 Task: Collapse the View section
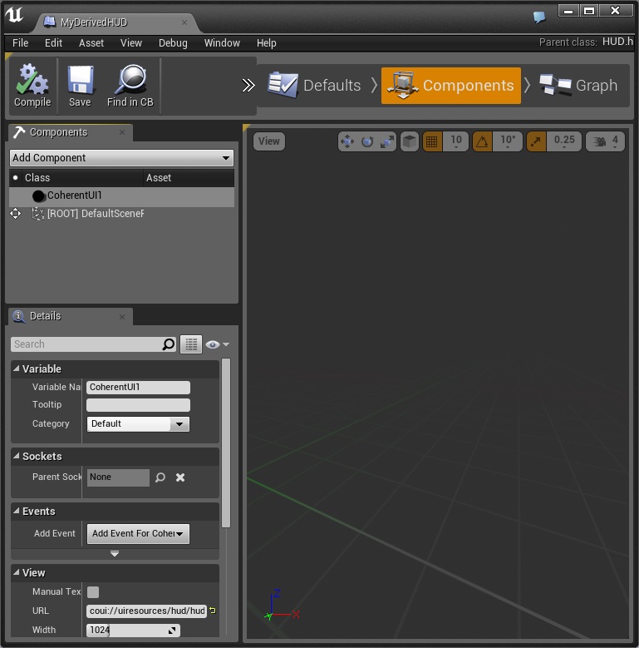pyautogui.click(x=16, y=572)
